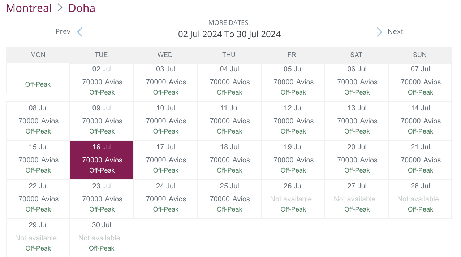
Task: Choose 02 Jul for 70000 Avios
Action: tap(102, 82)
